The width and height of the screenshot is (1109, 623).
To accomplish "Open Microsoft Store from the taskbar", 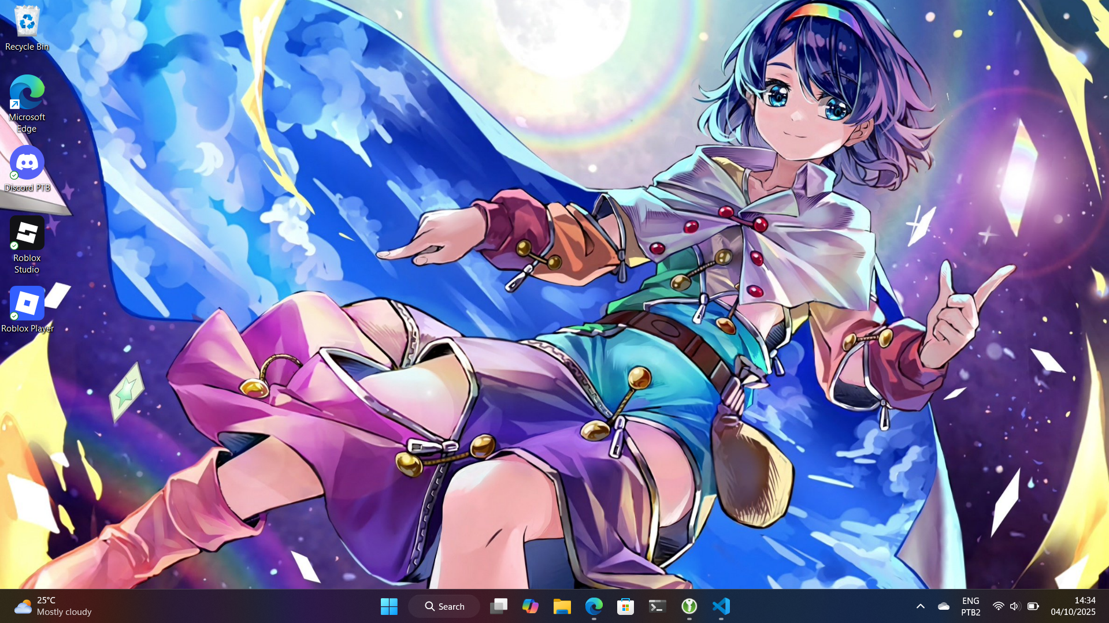I will 625,606.
